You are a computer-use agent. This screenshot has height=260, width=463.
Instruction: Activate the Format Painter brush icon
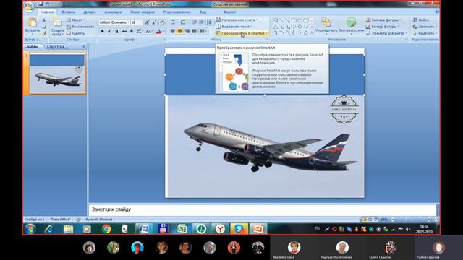[43, 33]
